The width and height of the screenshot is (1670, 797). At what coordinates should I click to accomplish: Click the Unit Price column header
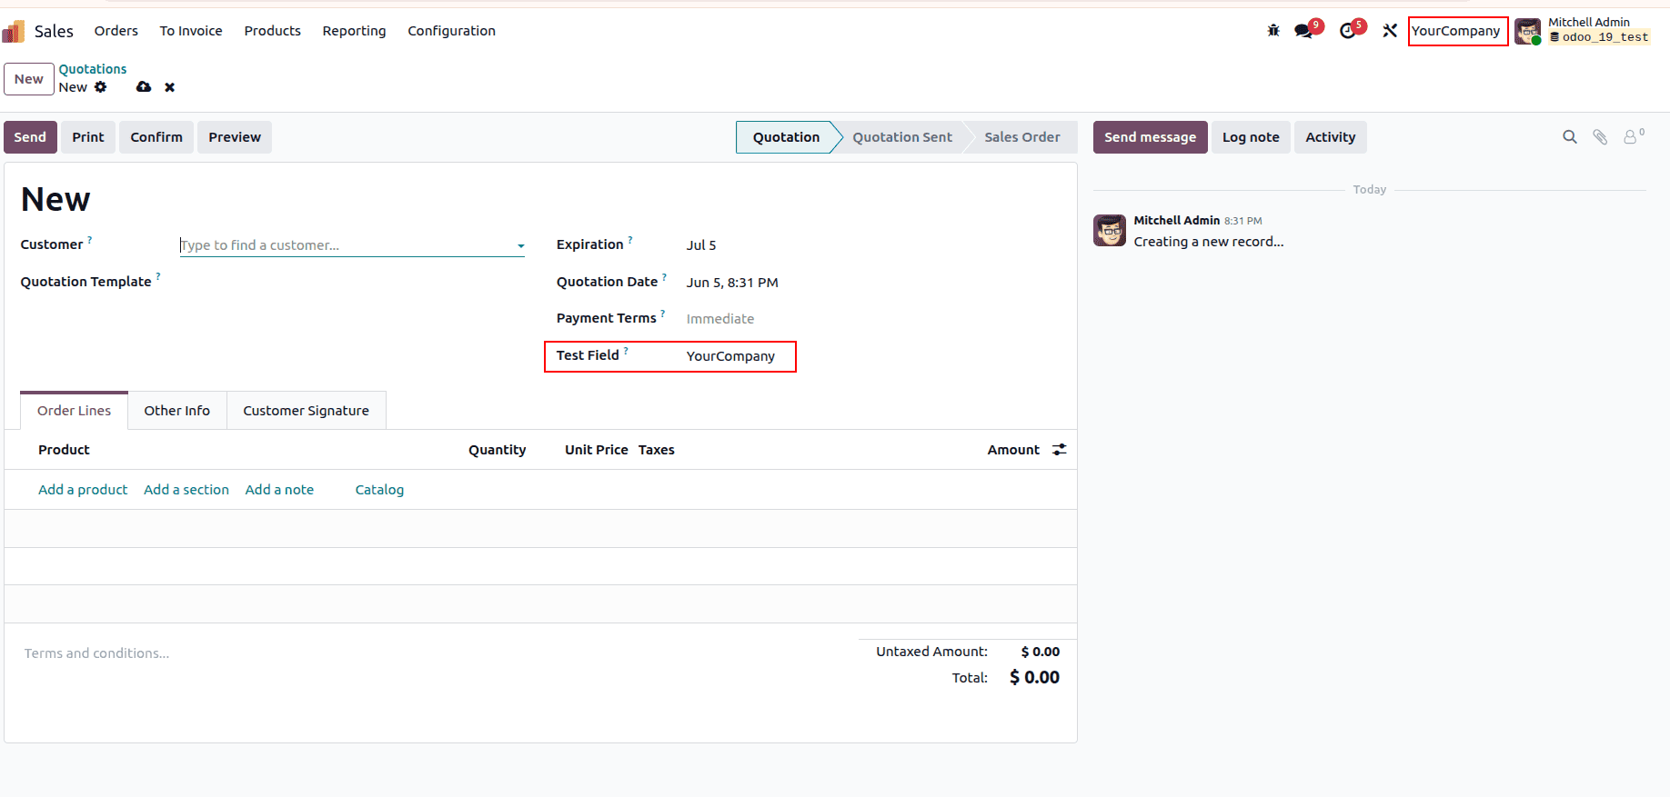596,450
